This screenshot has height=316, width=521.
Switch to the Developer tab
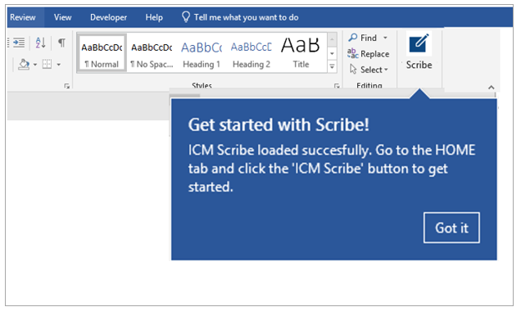[108, 17]
